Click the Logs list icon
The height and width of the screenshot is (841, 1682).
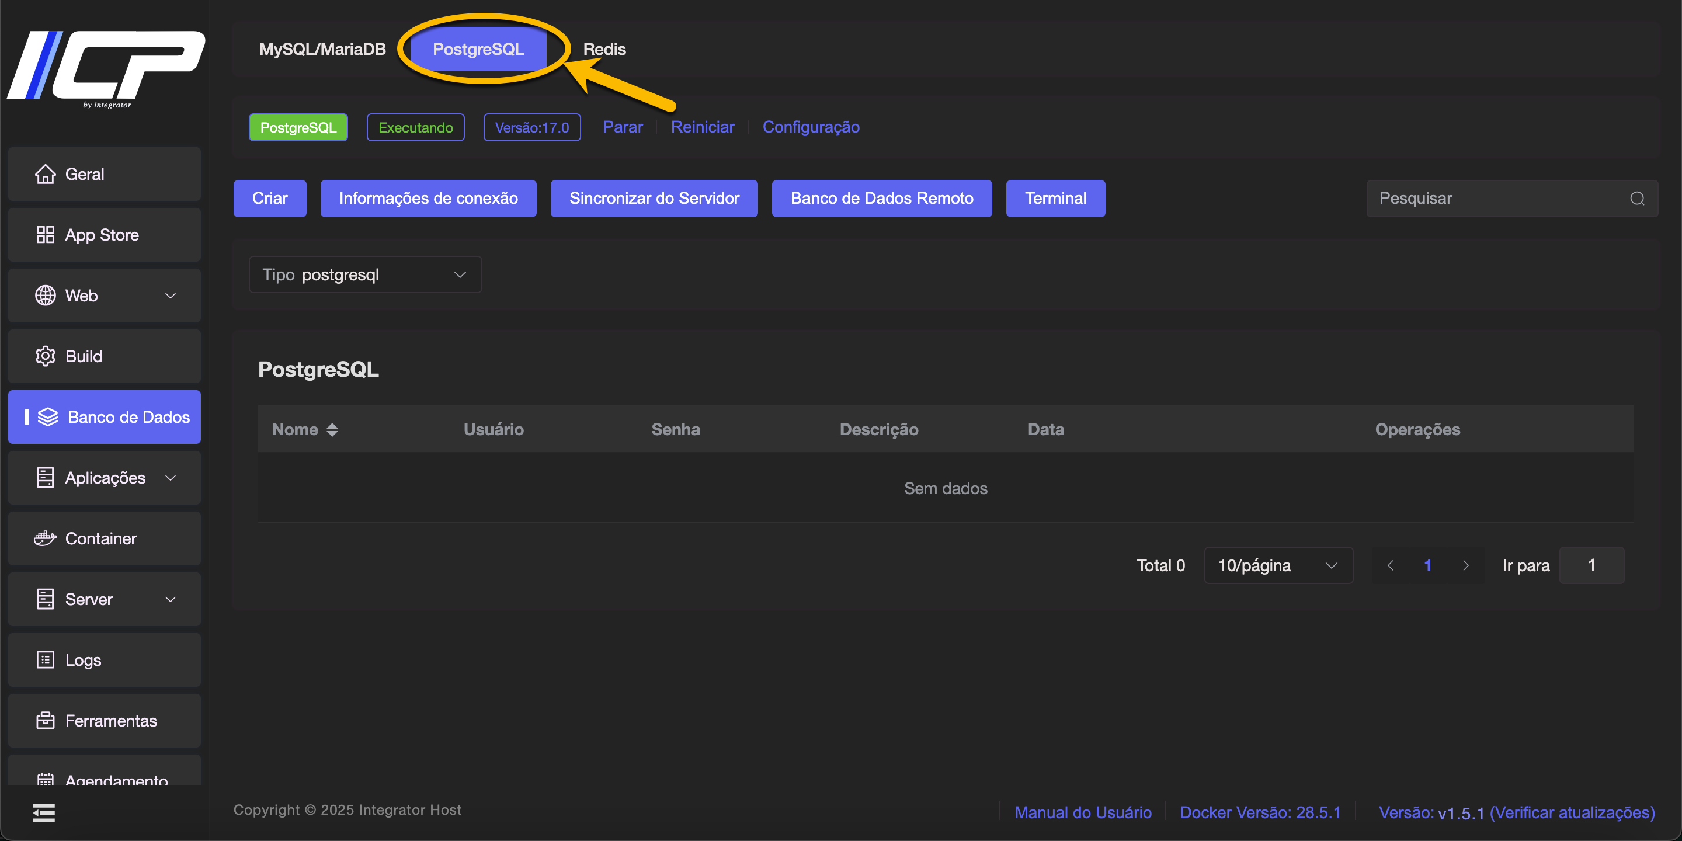(45, 659)
